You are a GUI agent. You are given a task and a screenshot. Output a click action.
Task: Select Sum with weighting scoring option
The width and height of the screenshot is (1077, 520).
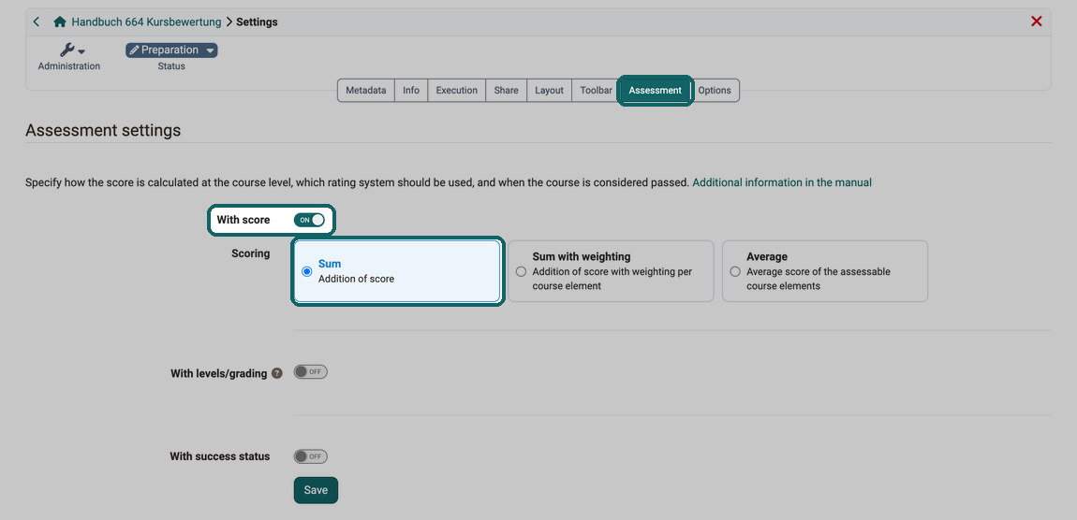tap(611, 271)
